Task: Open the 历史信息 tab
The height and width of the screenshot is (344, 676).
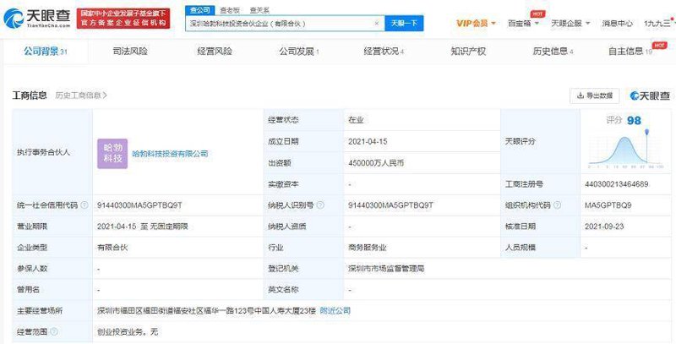Action: 553,52
